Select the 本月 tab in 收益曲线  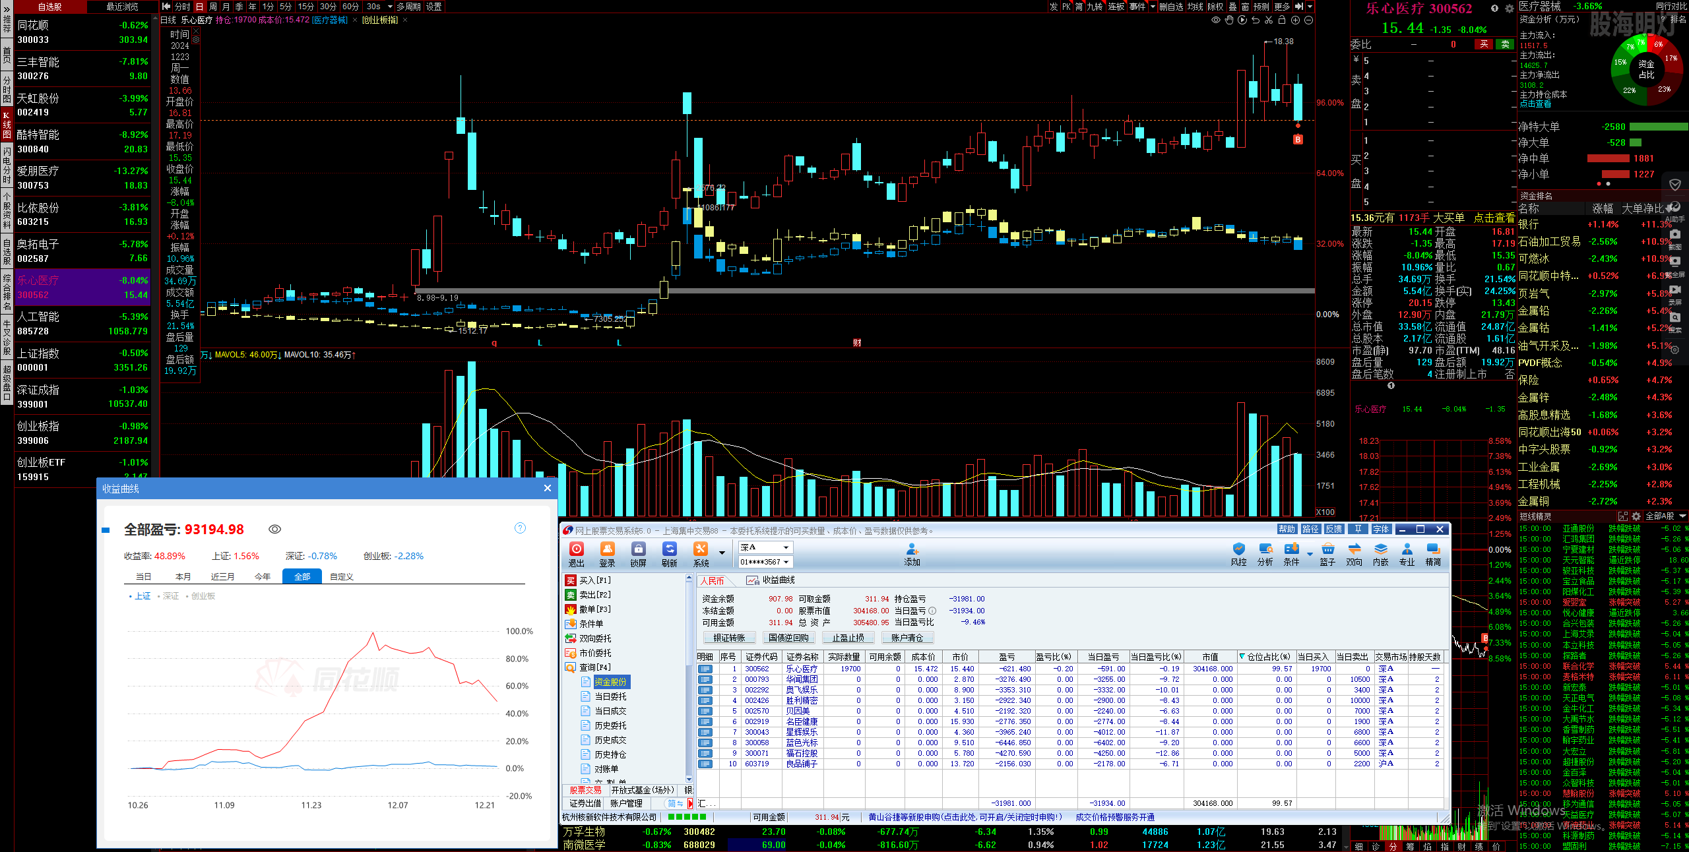[x=183, y=576]
